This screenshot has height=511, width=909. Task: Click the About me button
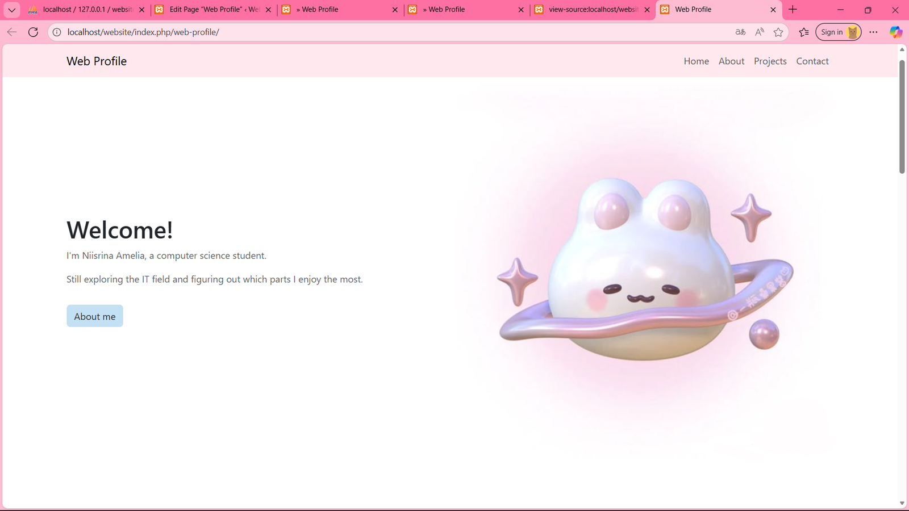coord(94,316)
